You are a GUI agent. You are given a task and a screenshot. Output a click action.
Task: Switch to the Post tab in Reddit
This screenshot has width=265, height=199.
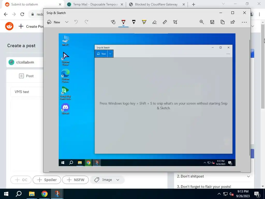26,76
